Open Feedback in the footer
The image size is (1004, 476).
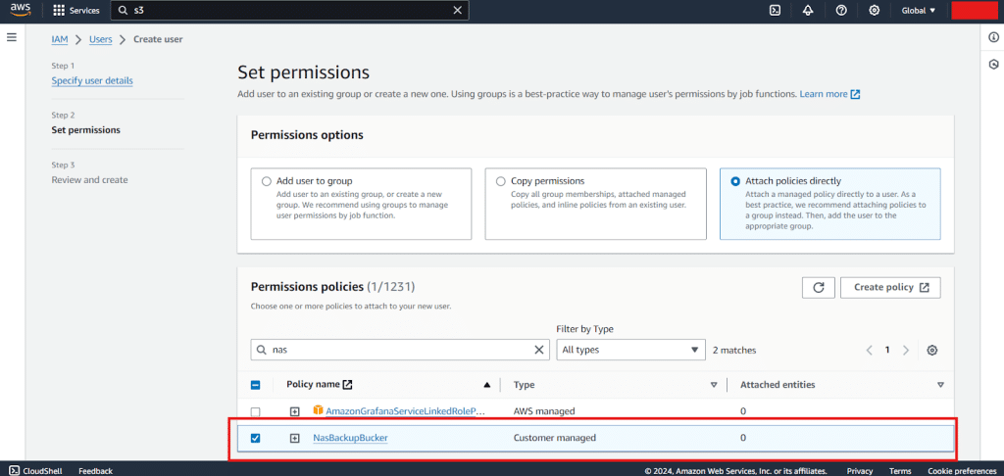95,471
